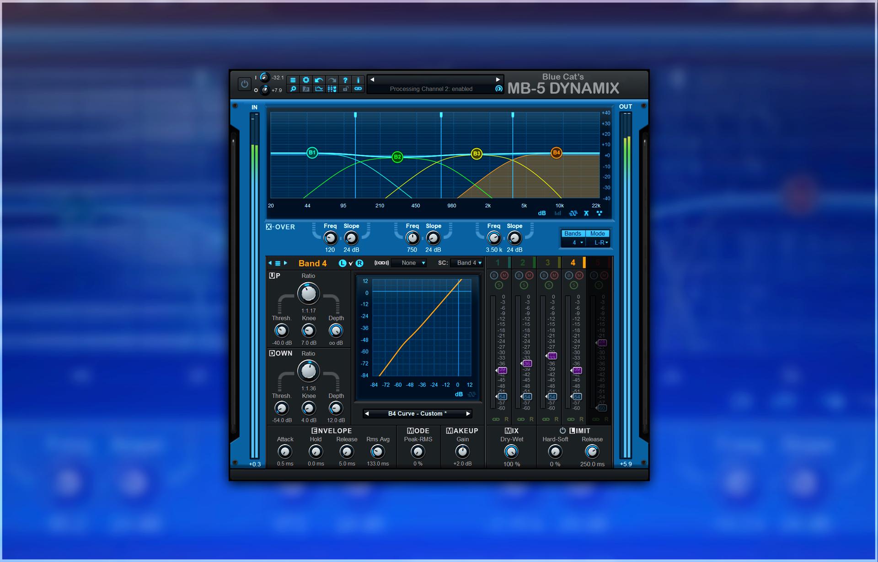The width and height of the screenshot is (878, 562).
Task: Click band 2 link chain icon at bottom
Action: tap(521, 419)
